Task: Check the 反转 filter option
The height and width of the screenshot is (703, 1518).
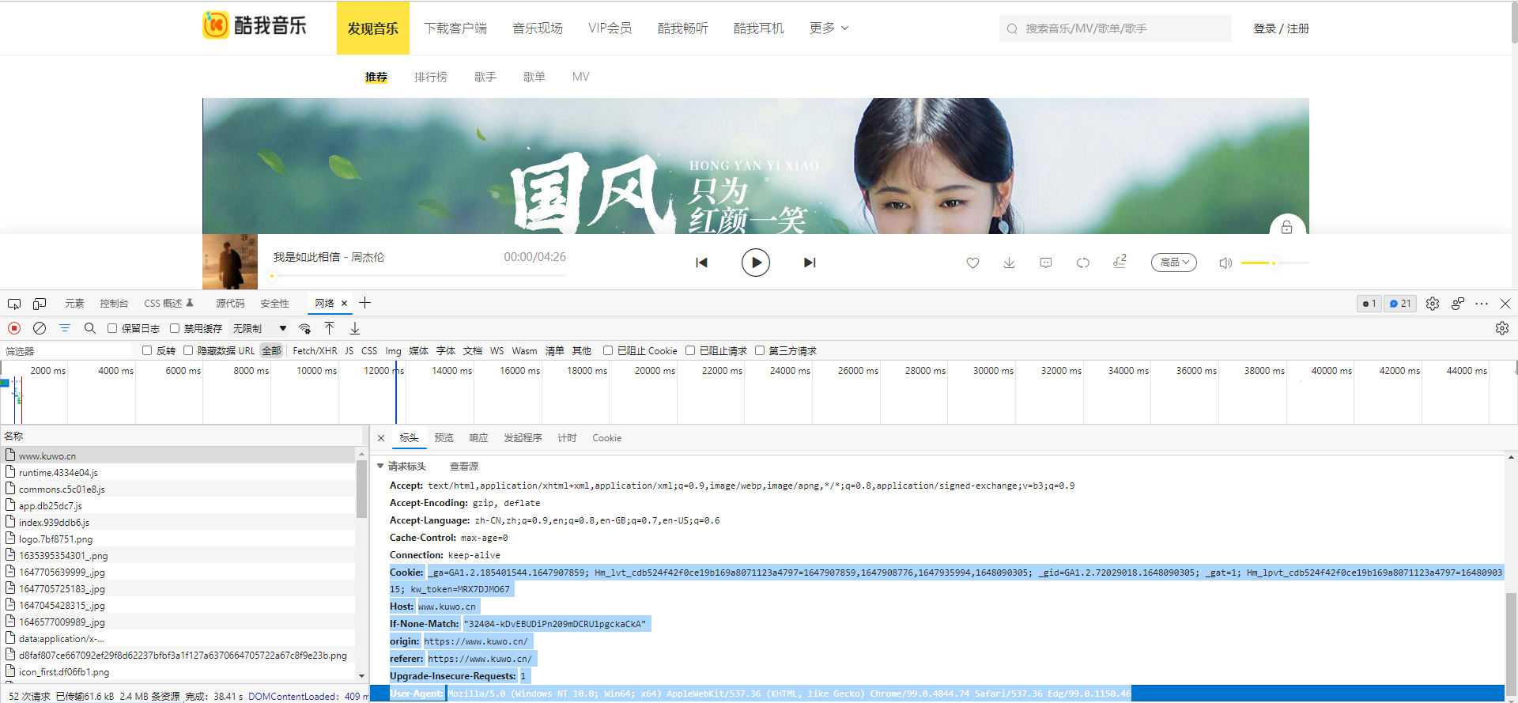Action: point(147,350)
